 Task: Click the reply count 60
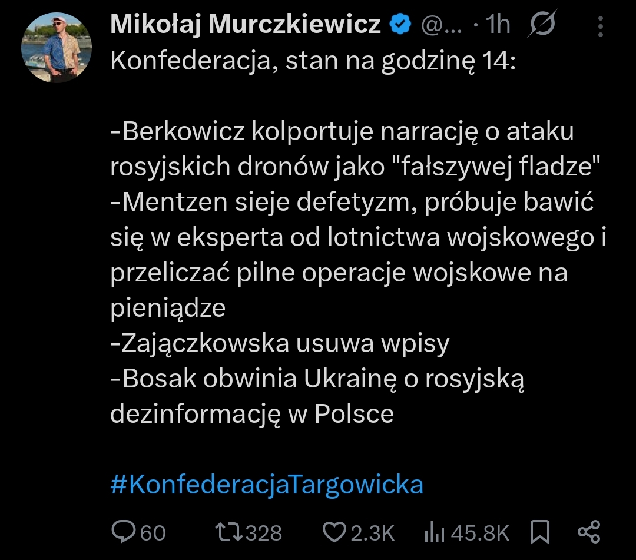(153, 533)
